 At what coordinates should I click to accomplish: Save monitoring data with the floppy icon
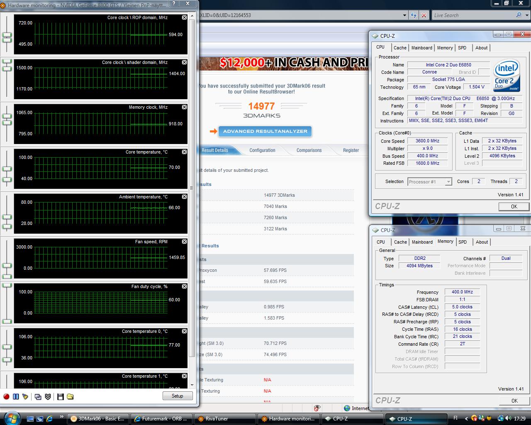[61, 396]
